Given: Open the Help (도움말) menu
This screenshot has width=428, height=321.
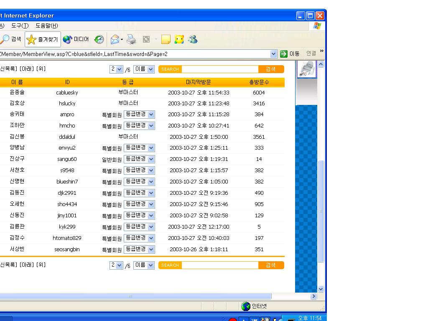Looking at the screenshot, I should click(x=46, y=25).
